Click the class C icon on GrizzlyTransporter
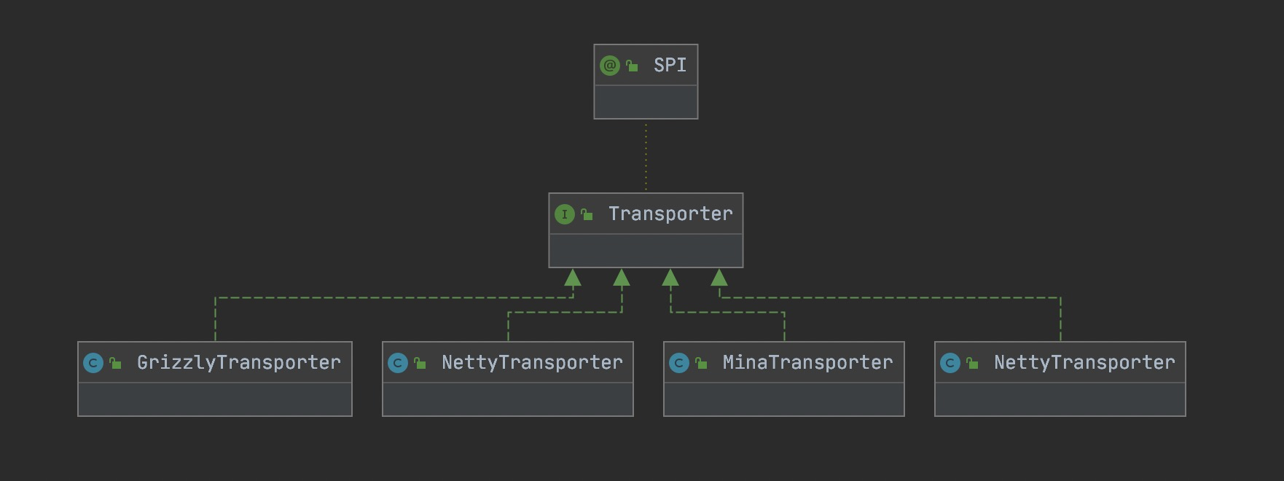The image size is (1284, 481). click(x=93, y=363)
